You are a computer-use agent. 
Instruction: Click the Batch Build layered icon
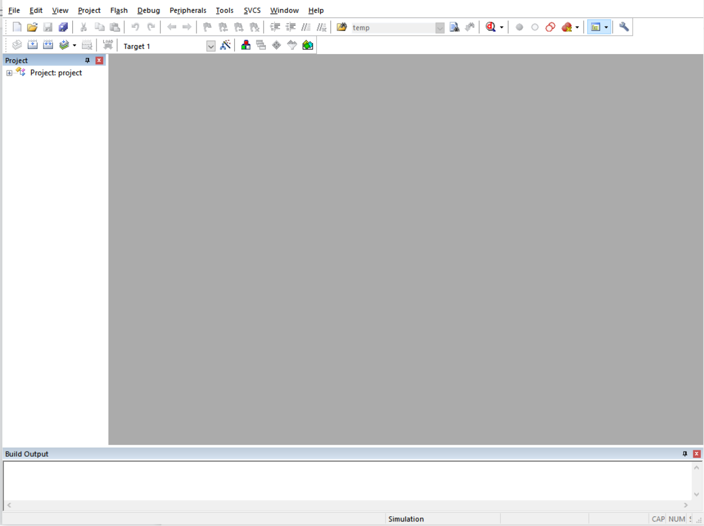(64, 46)
